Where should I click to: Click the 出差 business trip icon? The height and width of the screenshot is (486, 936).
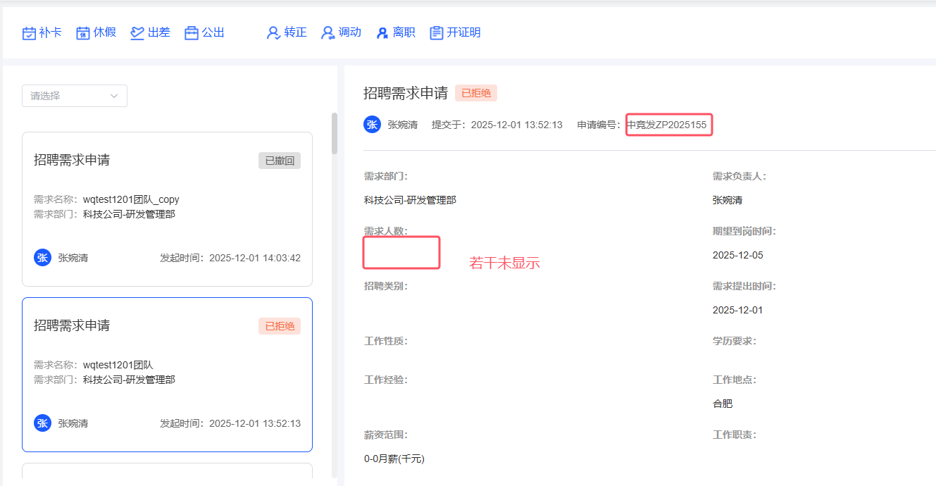tap(137, 33)
